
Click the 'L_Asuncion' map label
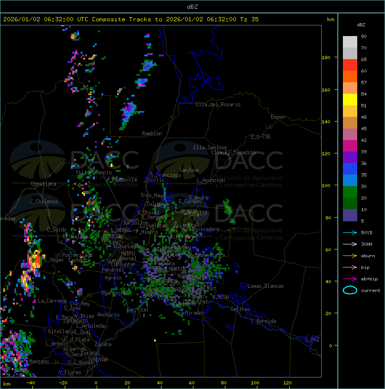[x=211, y=180]
